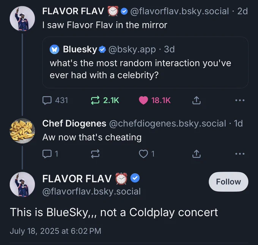Click verified badge next to bottom Flavor Flav name

(135, 178)
